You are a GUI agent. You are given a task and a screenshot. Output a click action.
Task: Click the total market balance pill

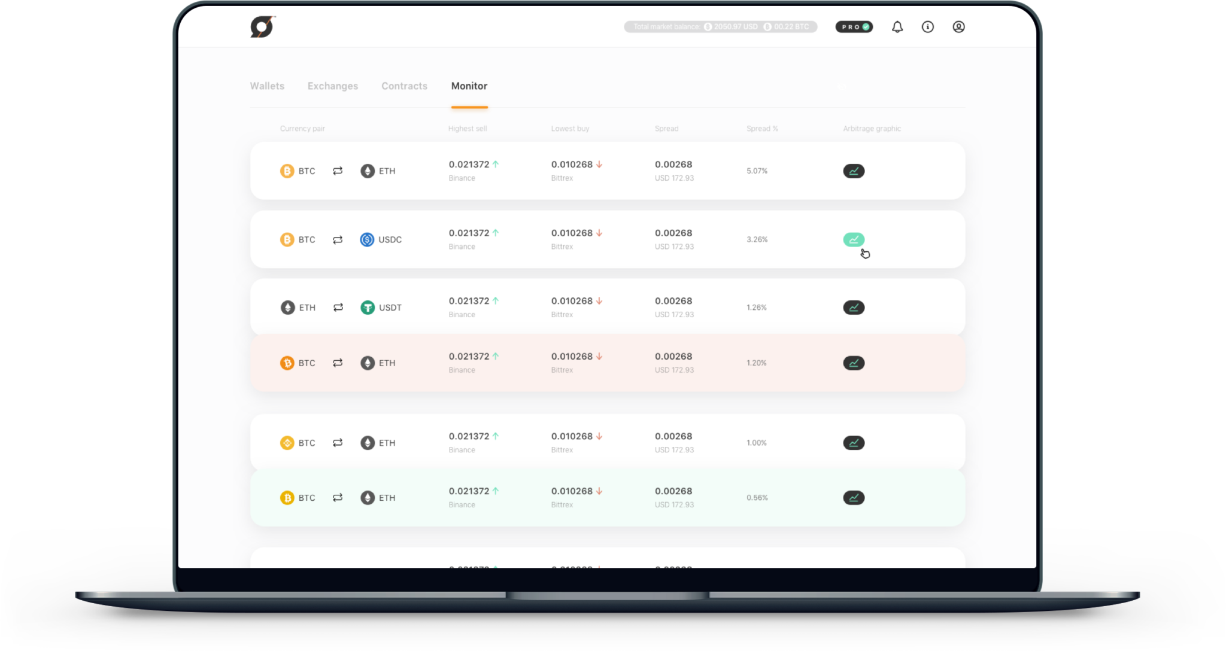click(721, 27)
